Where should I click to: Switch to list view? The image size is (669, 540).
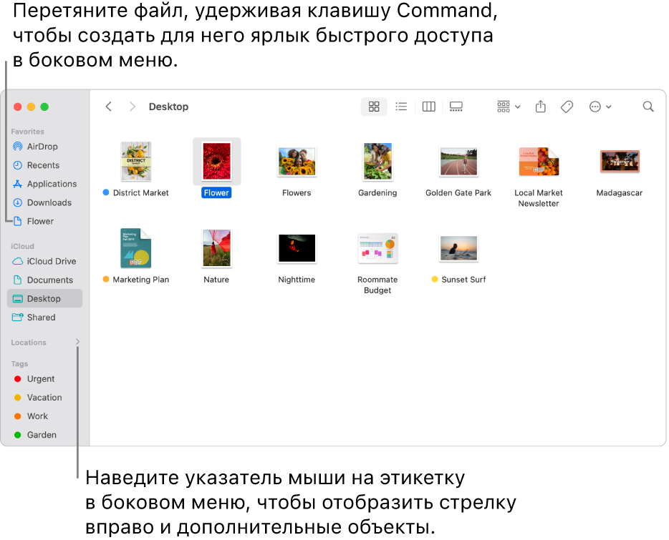[x=401, y=107]
